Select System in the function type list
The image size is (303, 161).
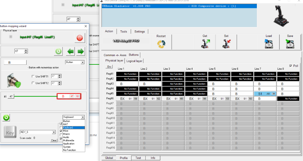74,147
